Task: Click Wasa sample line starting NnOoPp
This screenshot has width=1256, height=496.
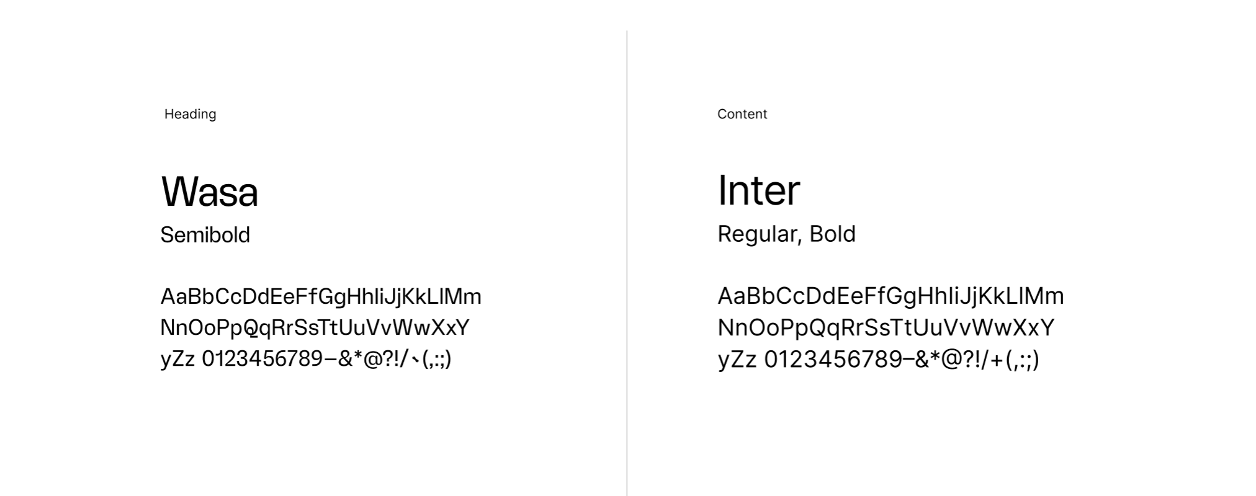Action: [315, 327]
